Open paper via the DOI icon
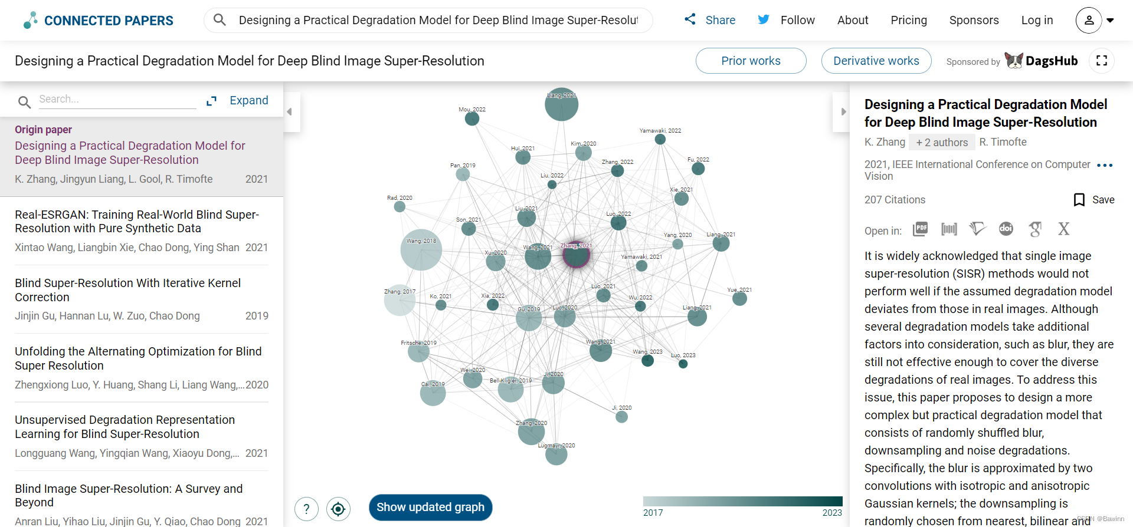1133x527 pixels. (x=1006, y=229)
